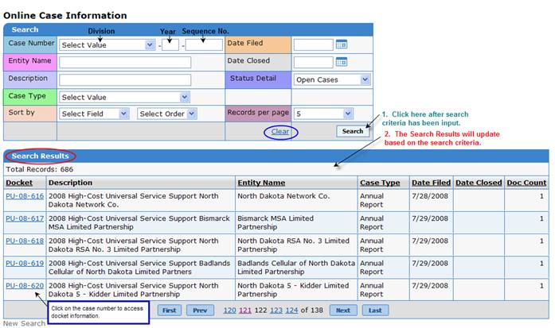Open docket PU-08-616
The height and width of the screenshot is (328, 555).
click(25, 196)
